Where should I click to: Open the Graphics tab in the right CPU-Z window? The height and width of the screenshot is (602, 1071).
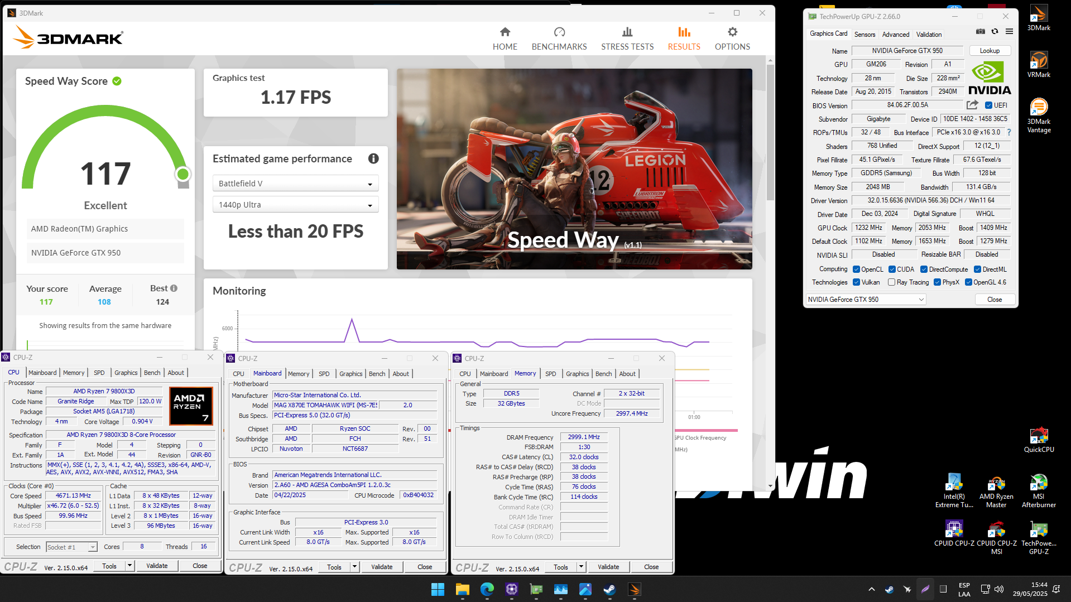pyautogui.click(x=577, y=374)
